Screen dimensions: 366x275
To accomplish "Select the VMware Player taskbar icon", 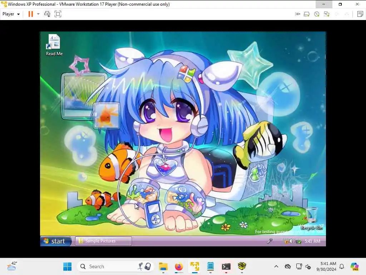I will point(195,266).
